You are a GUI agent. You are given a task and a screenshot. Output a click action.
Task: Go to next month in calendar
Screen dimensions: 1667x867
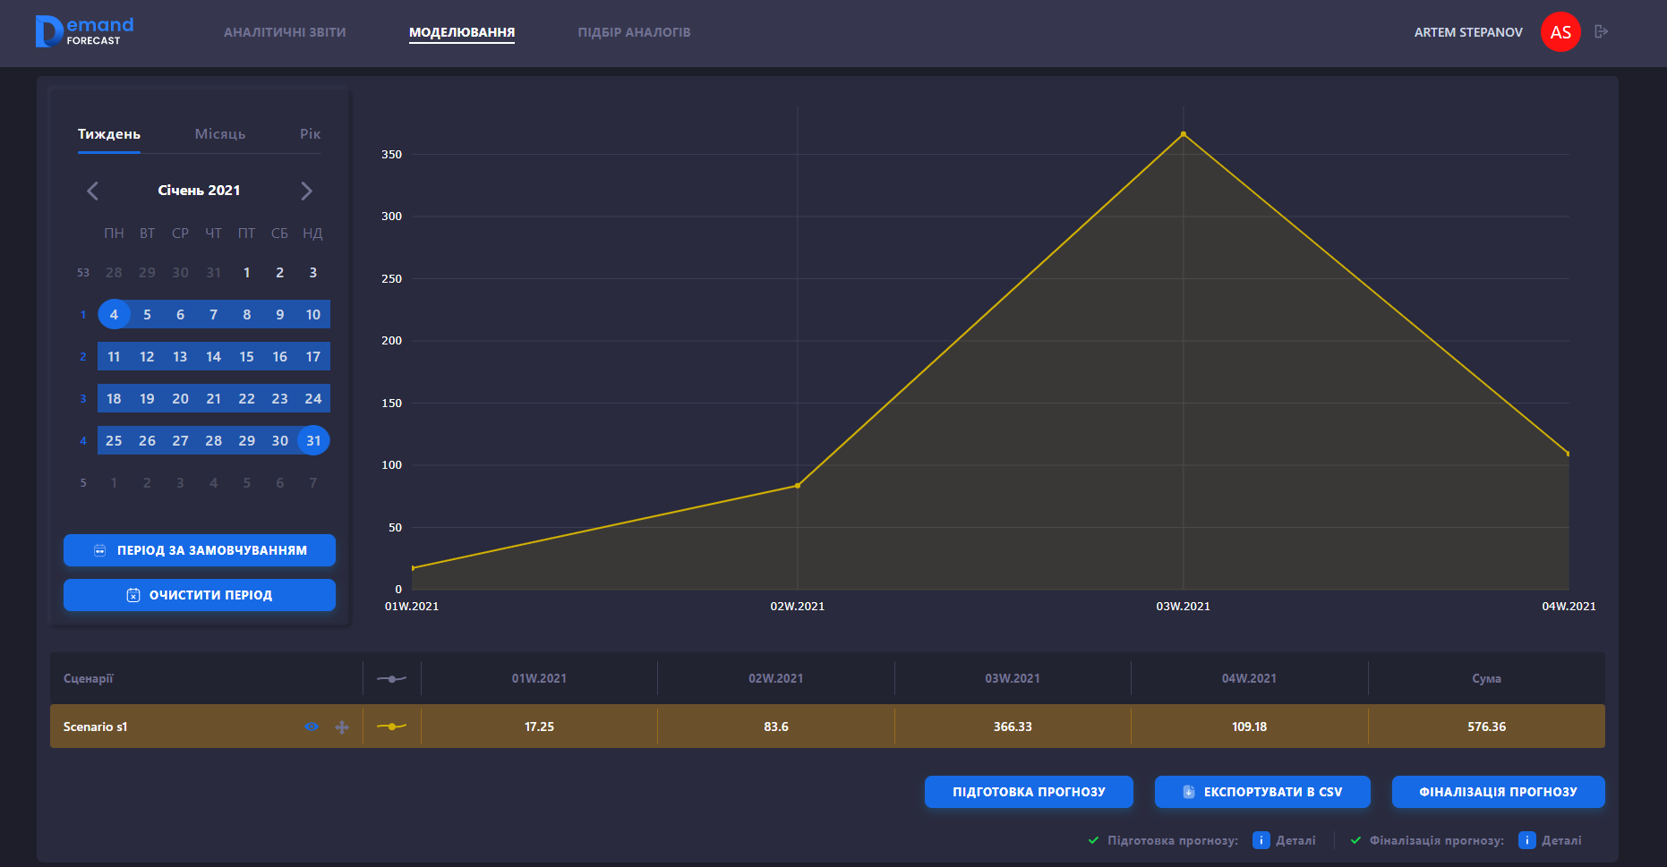(x=306, y=191)
